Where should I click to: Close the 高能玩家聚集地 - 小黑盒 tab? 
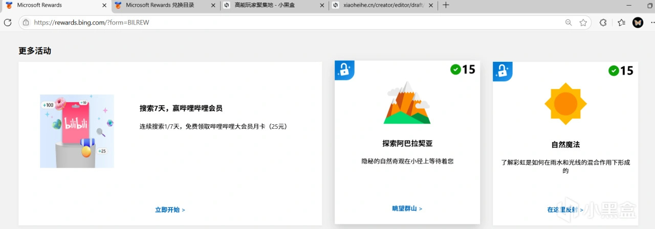[322, 5]
